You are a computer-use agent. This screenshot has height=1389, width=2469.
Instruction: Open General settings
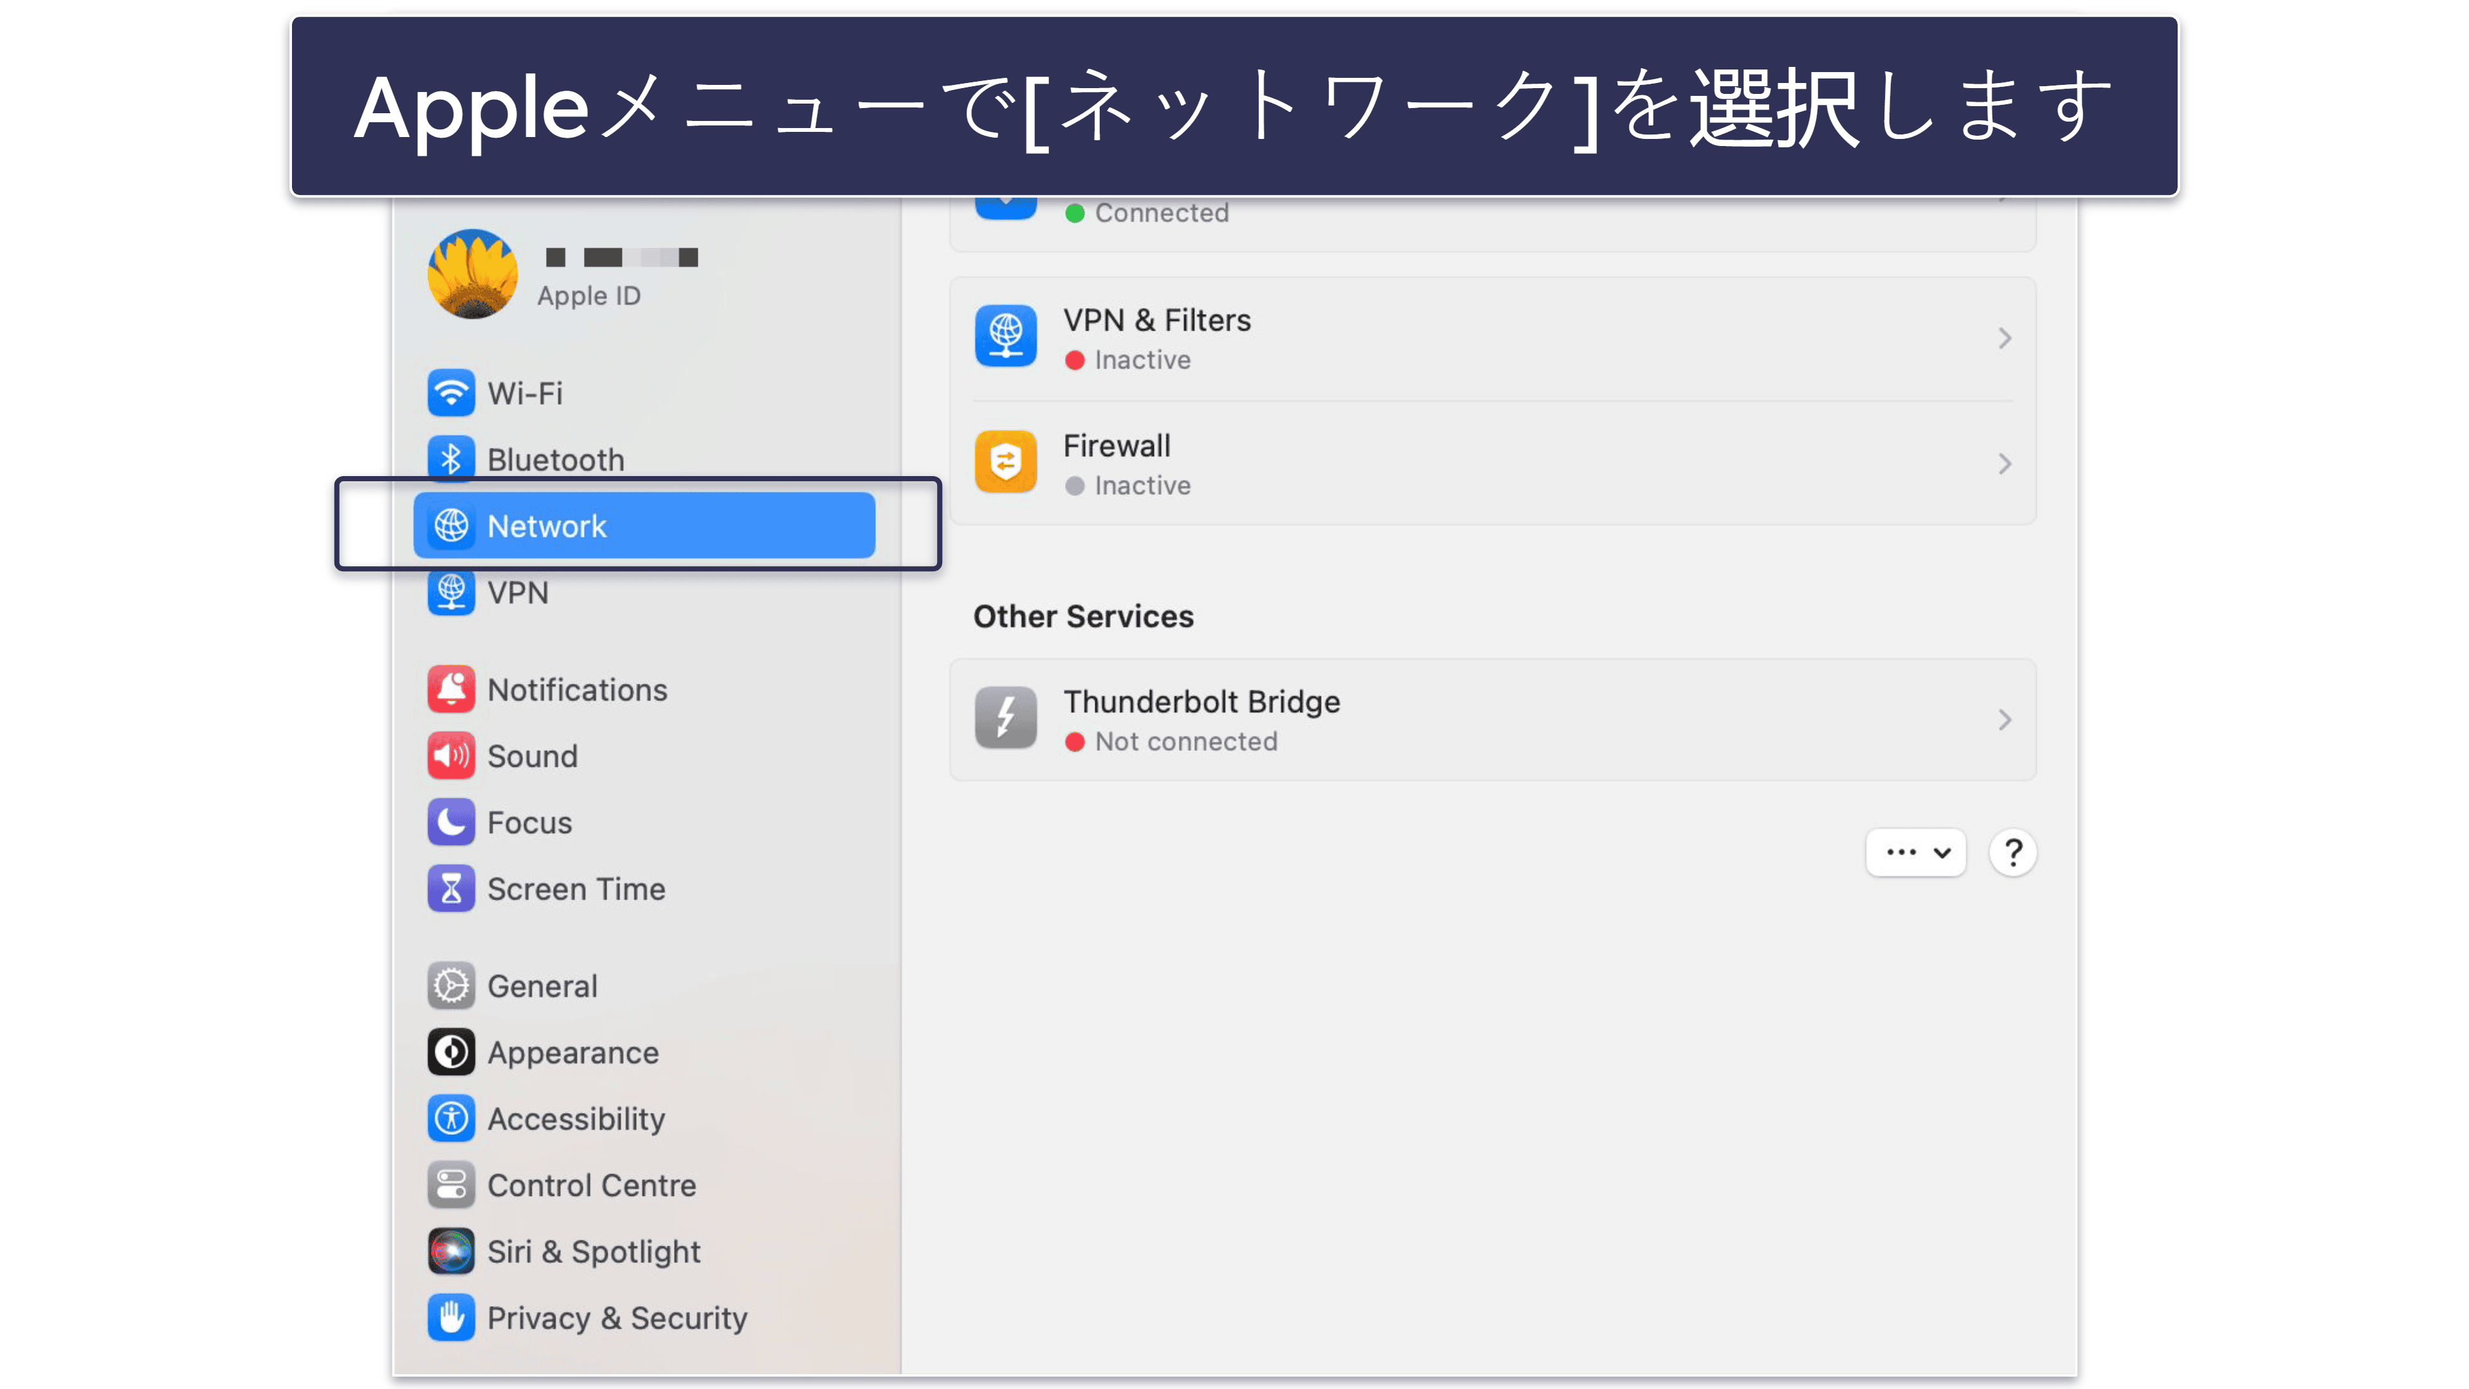click(644, 986)
